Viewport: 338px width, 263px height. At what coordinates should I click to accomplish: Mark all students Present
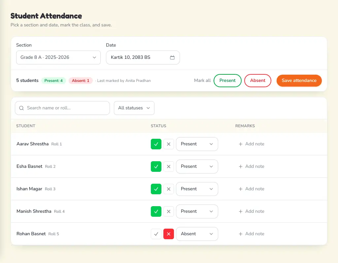(x=227, y=81)
